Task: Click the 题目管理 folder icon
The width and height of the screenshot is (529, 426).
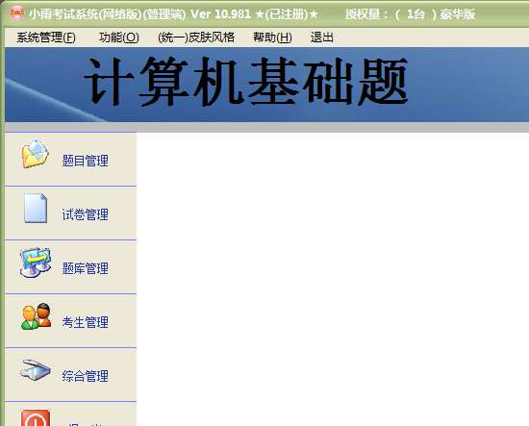Action: [35, 154]
